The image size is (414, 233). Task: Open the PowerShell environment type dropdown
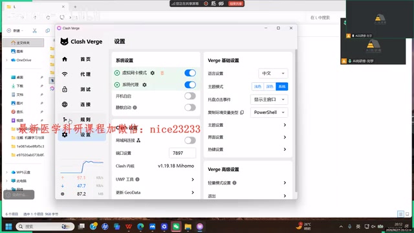[x=269, y=112]
